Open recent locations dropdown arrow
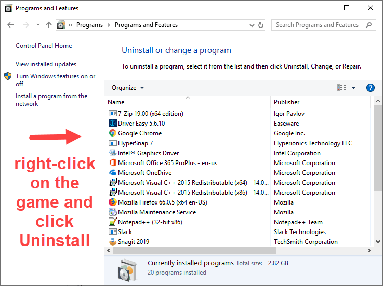The image size is (383, 286). pyautogui.click(x=38, y=24)
